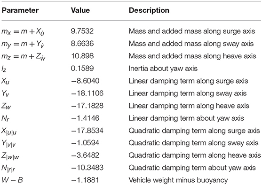Click 'Quadratic damping term about yaw axis'

(192, 168)
